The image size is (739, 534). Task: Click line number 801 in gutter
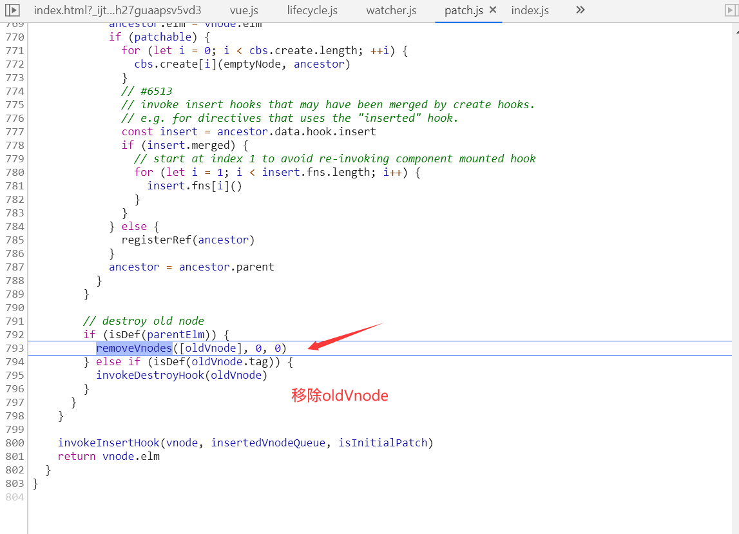(x=15, y=457)
